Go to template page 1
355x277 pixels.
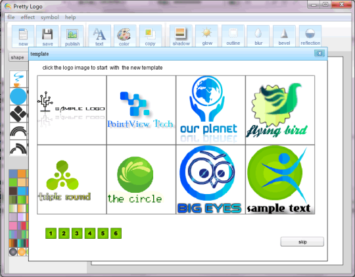point(51,234)
